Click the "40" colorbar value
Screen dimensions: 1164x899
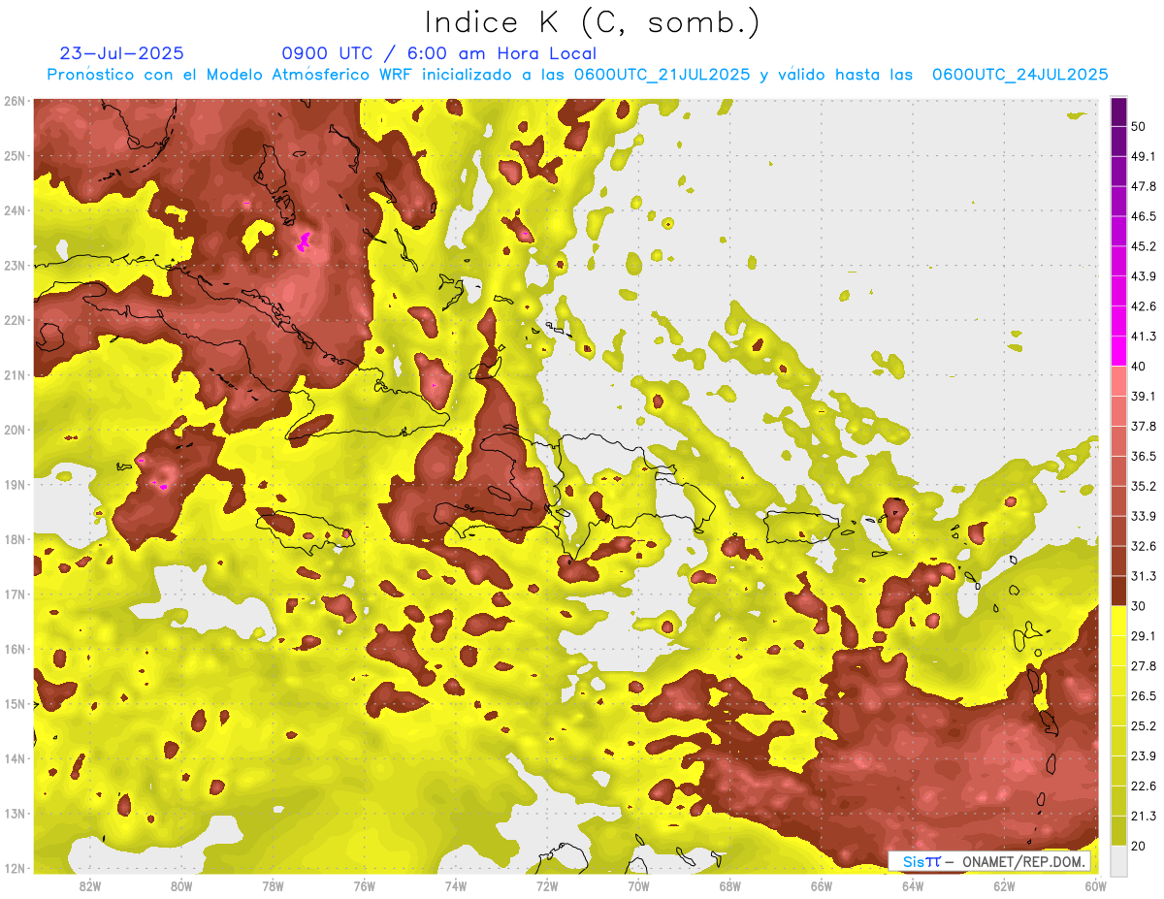[1140, 367]
